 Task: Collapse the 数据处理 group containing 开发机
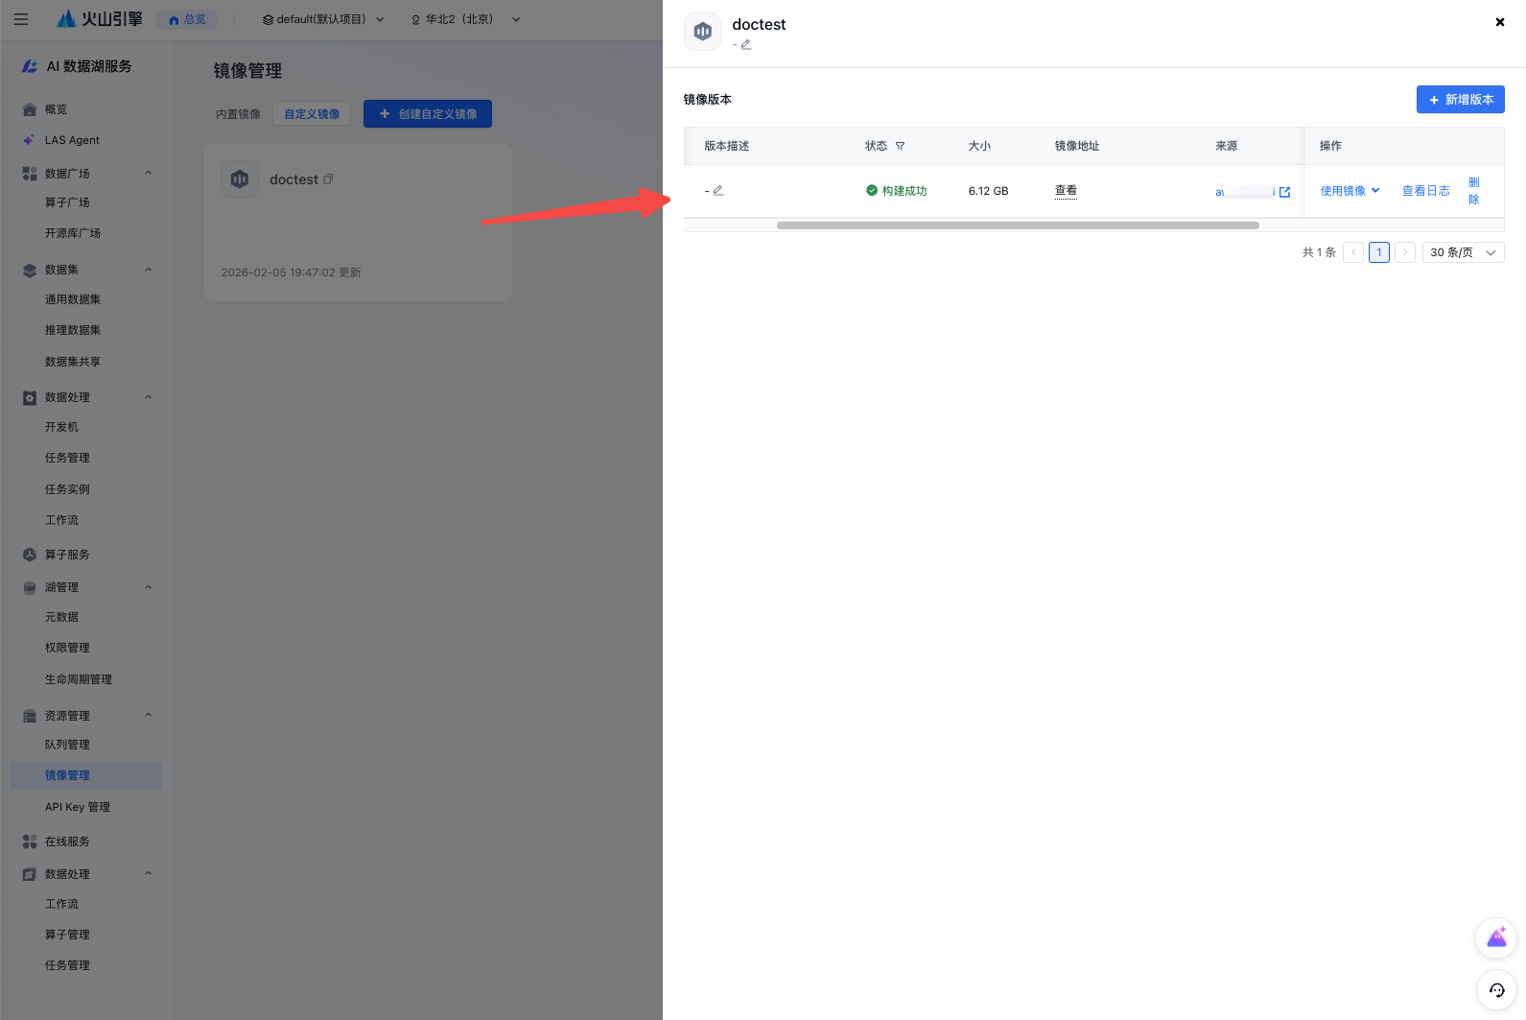[149, 397]
